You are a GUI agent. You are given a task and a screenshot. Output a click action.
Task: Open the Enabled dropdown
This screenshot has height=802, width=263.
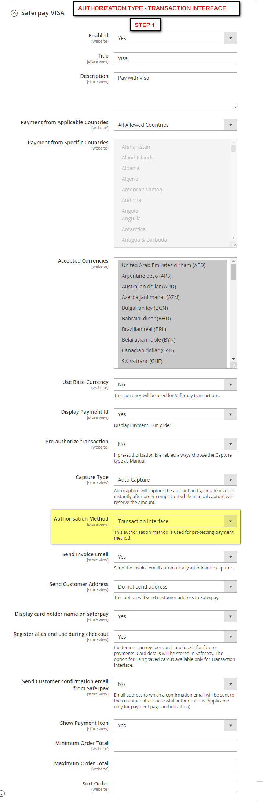[x=175, y=38]
